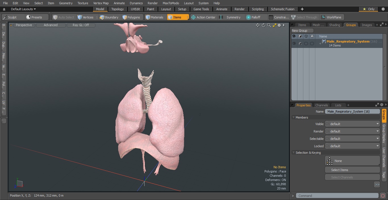This screenshot has height=200, width=388.
Task: Open the Constraints options
Action: [279, 17]
